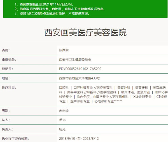Click the hospital title 西安画美医疗美容医院
The width and height of the screenshot is (168, 142).
(85, 32)
